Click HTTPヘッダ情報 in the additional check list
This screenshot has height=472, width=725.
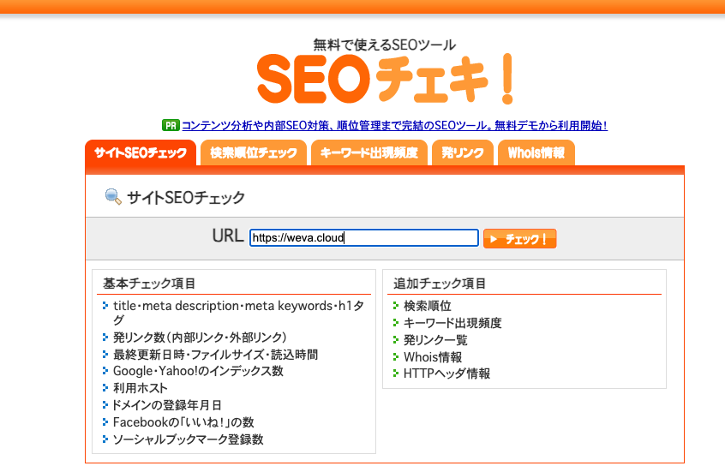(446, 373)
